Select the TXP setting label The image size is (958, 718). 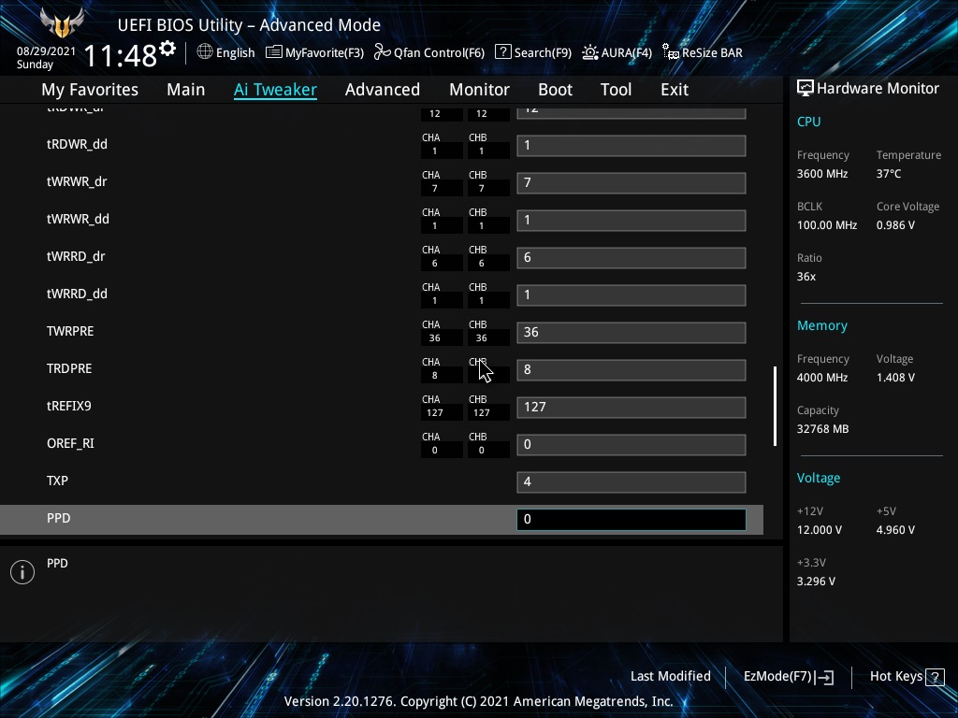57,481
